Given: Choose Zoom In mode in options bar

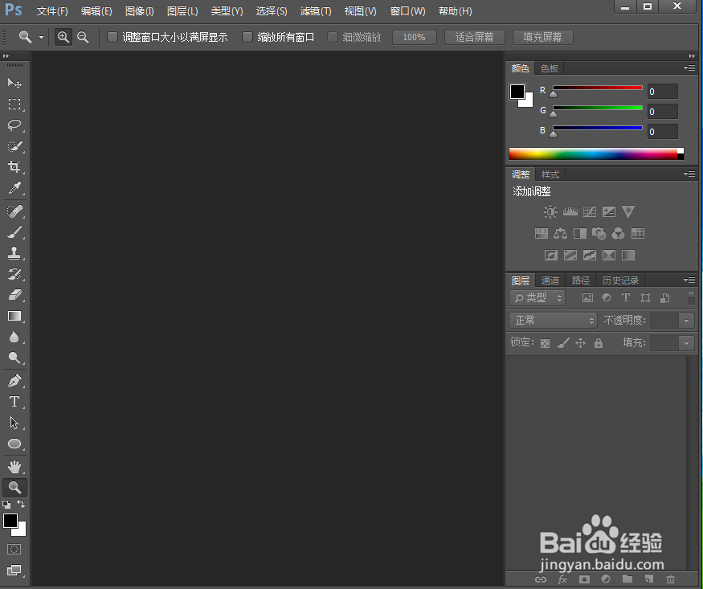Looking at the screenshot, I should tap(63, 37).
